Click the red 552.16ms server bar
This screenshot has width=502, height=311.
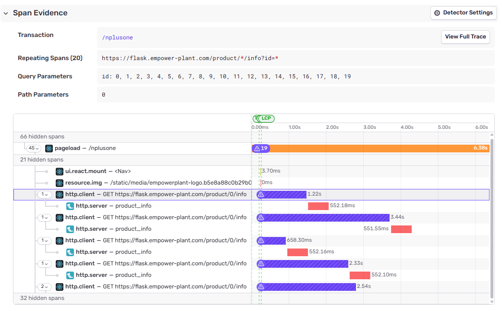click(x=297, y=252)
